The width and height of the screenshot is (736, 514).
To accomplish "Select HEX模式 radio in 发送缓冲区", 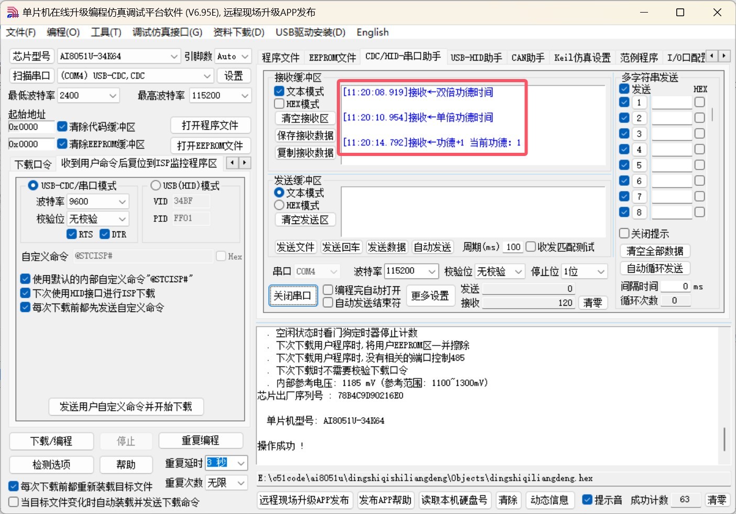I will (279, 205).
